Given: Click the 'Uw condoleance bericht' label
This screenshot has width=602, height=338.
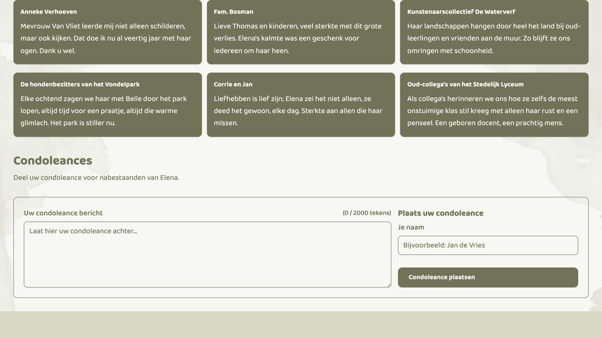Looking at the screenshot, I should click(63, 213).
